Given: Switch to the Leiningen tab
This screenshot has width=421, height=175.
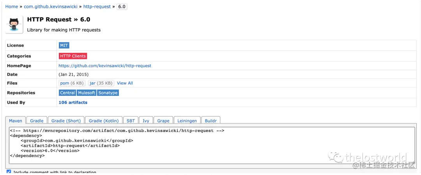Looking at the screenshot, I should click(x=187, y=121).
